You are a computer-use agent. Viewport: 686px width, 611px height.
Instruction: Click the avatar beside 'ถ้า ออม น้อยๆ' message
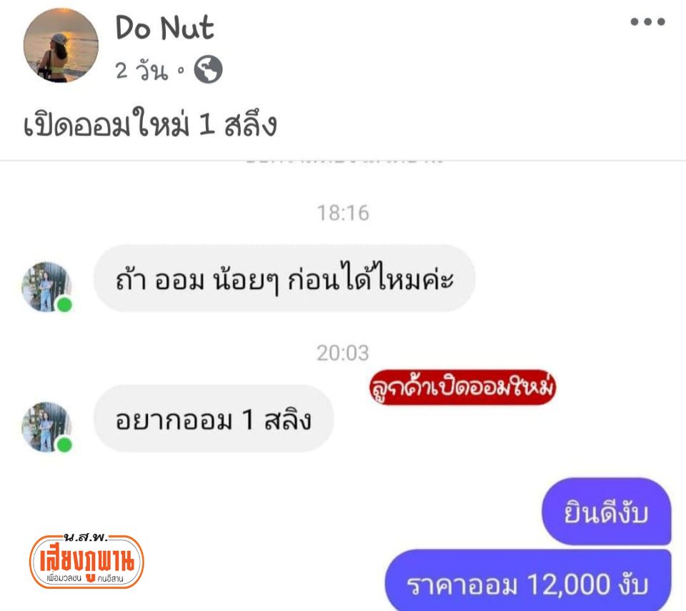(x=47, y=287)
